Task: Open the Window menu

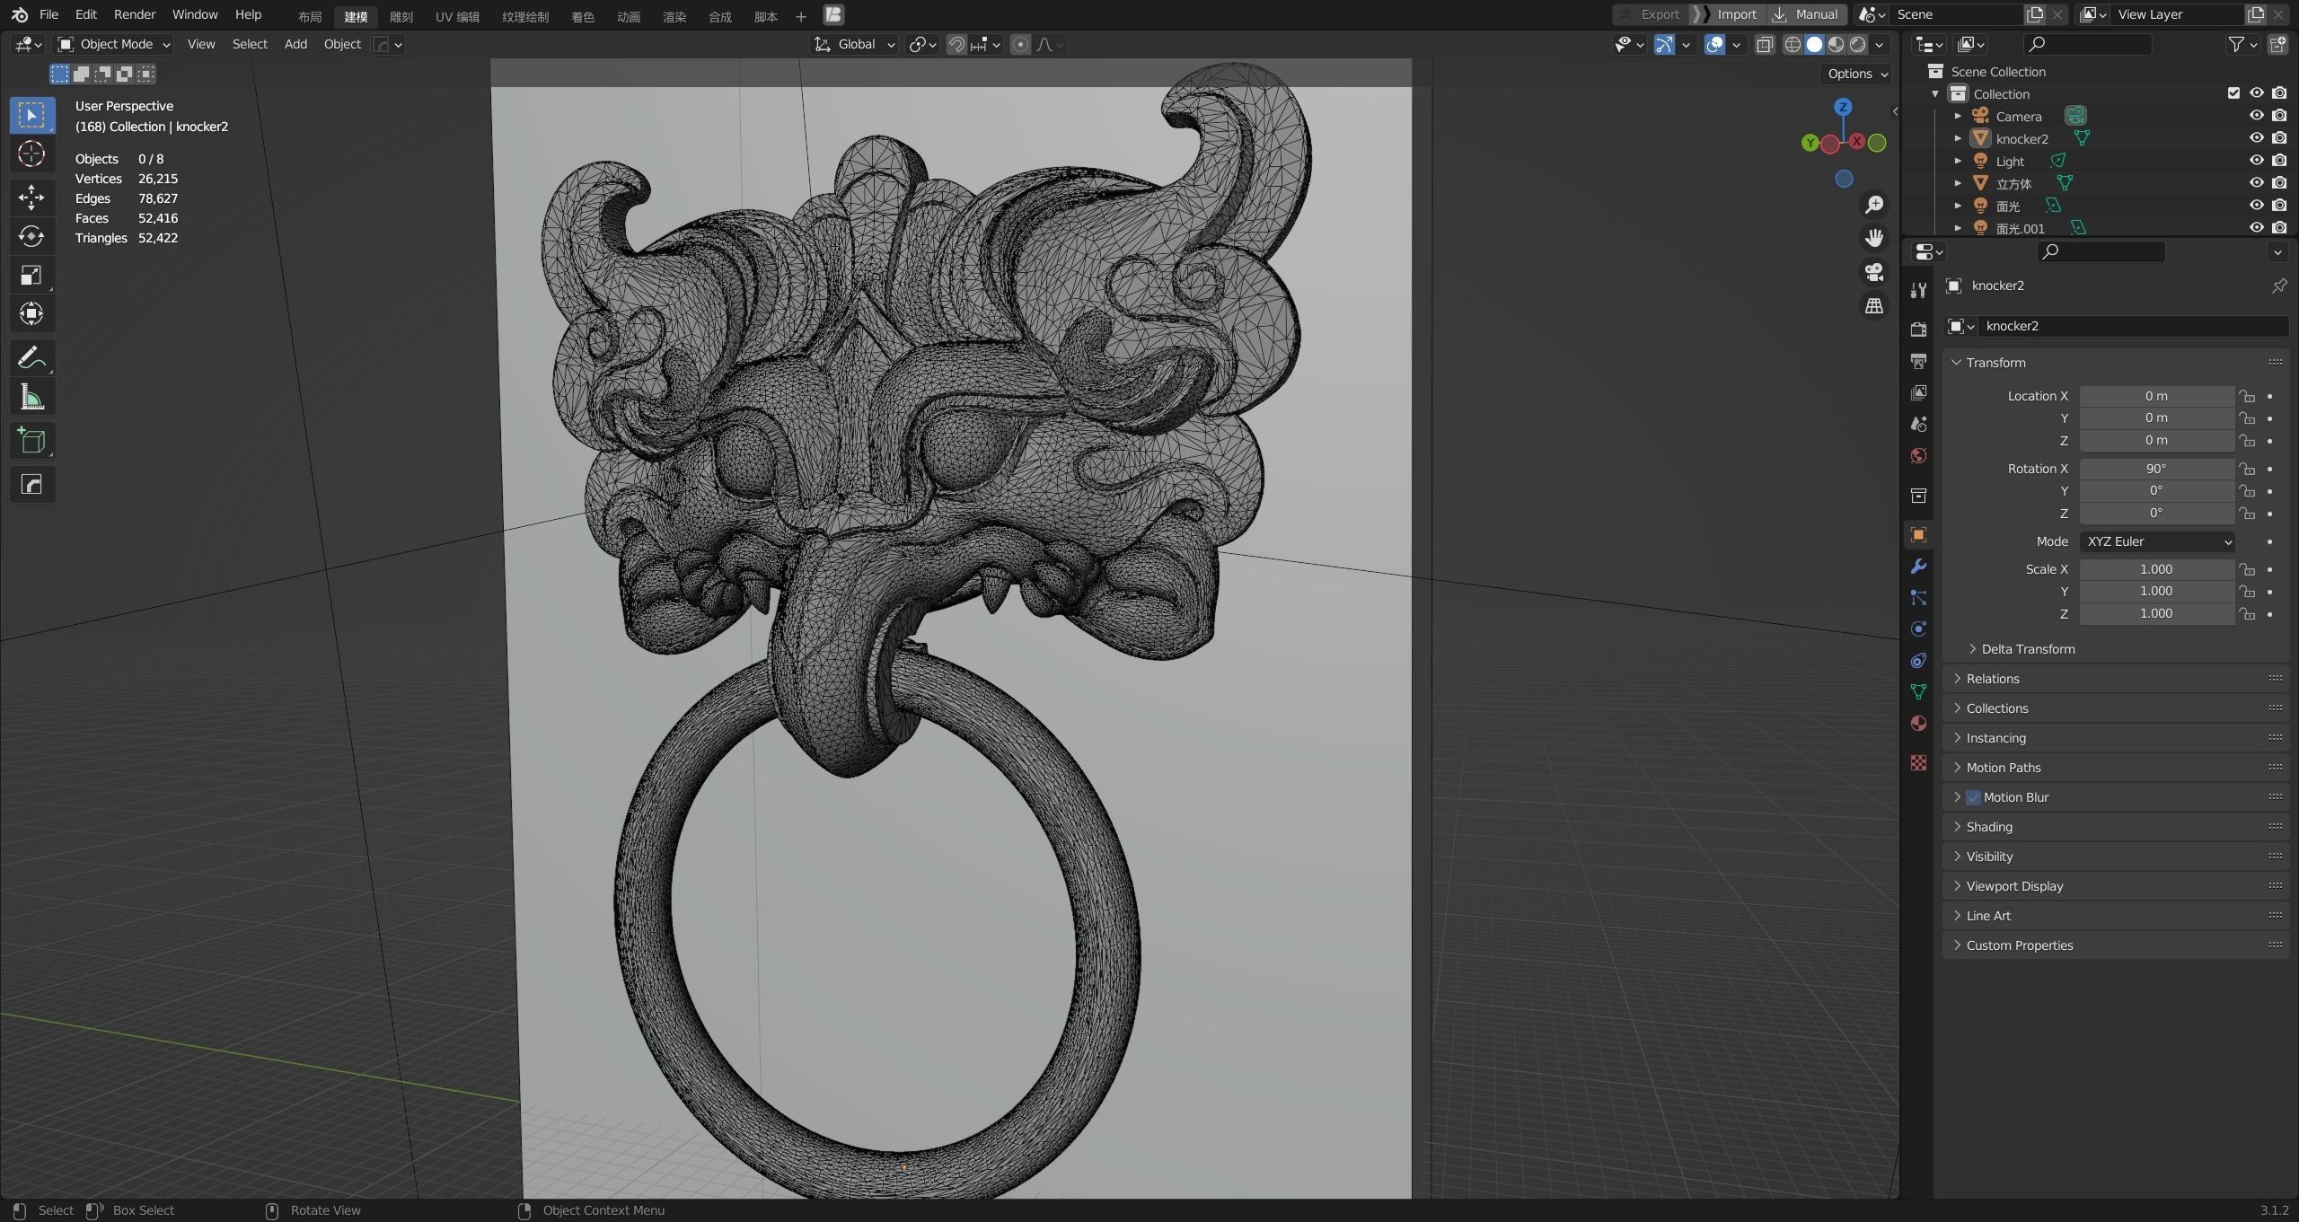Action: click(x=195, y=14)
